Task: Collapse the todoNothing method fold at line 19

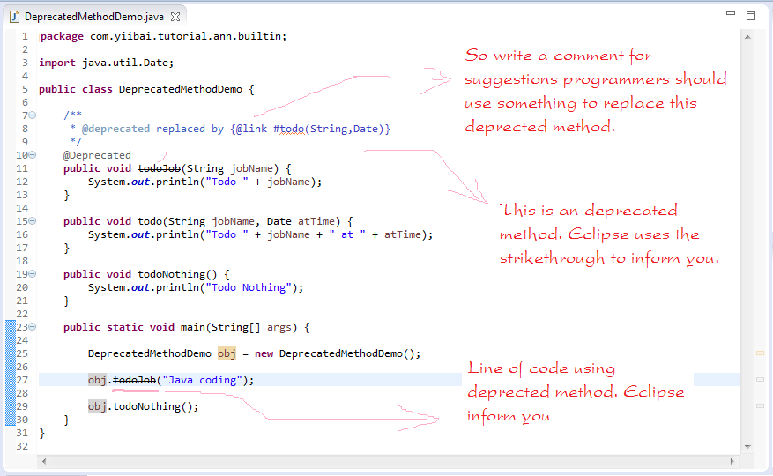Action: [x=32, y=274]
